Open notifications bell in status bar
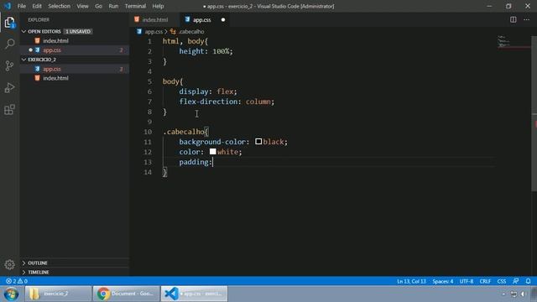The image size is (537, 302). click(528, 281)
